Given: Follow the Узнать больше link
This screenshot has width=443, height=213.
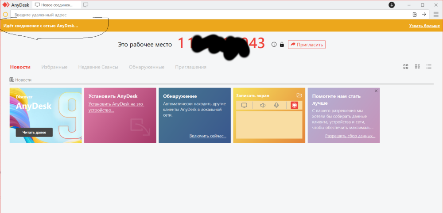Looking at the screenshot, I should pyautogui.click(x=424, y=26).
